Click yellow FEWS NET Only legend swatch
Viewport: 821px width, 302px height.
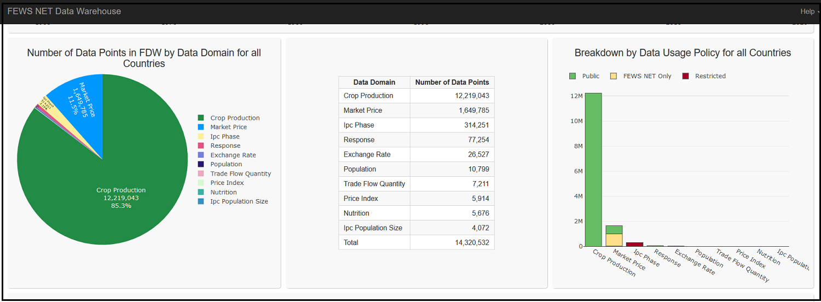[614, 76]
